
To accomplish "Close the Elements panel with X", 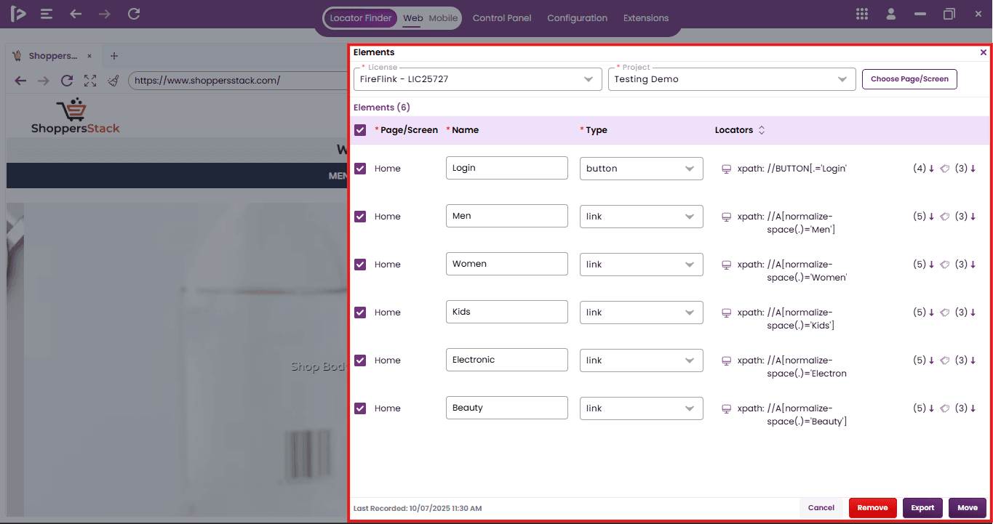I will coord(984,52).
